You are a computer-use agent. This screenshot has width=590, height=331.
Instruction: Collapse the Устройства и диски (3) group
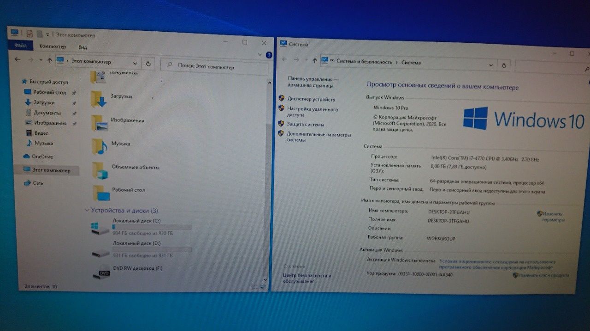87,210
